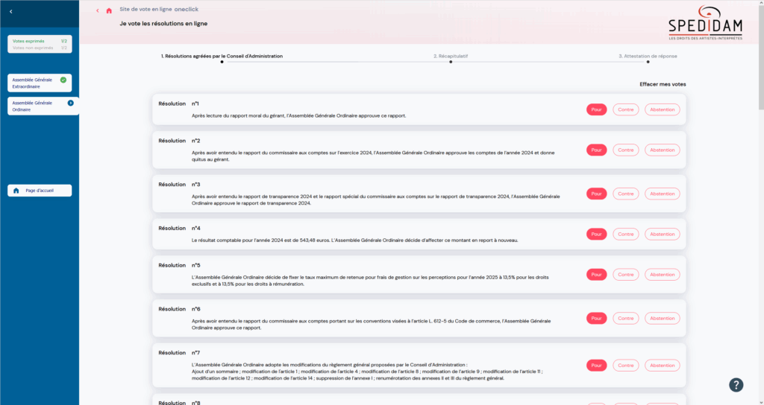The image size is (764, 405).
Task: Click the Votes non exprimés line
Action: [x=40, y=48]
